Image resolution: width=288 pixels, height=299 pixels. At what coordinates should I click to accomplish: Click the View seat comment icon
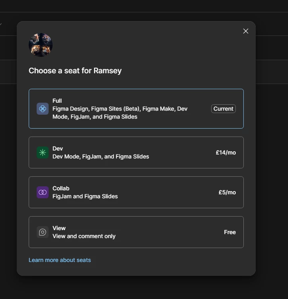(x=43, y=232)
